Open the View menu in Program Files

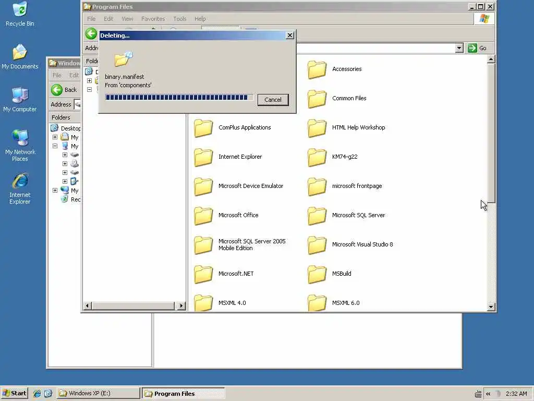tap(127, 19)
